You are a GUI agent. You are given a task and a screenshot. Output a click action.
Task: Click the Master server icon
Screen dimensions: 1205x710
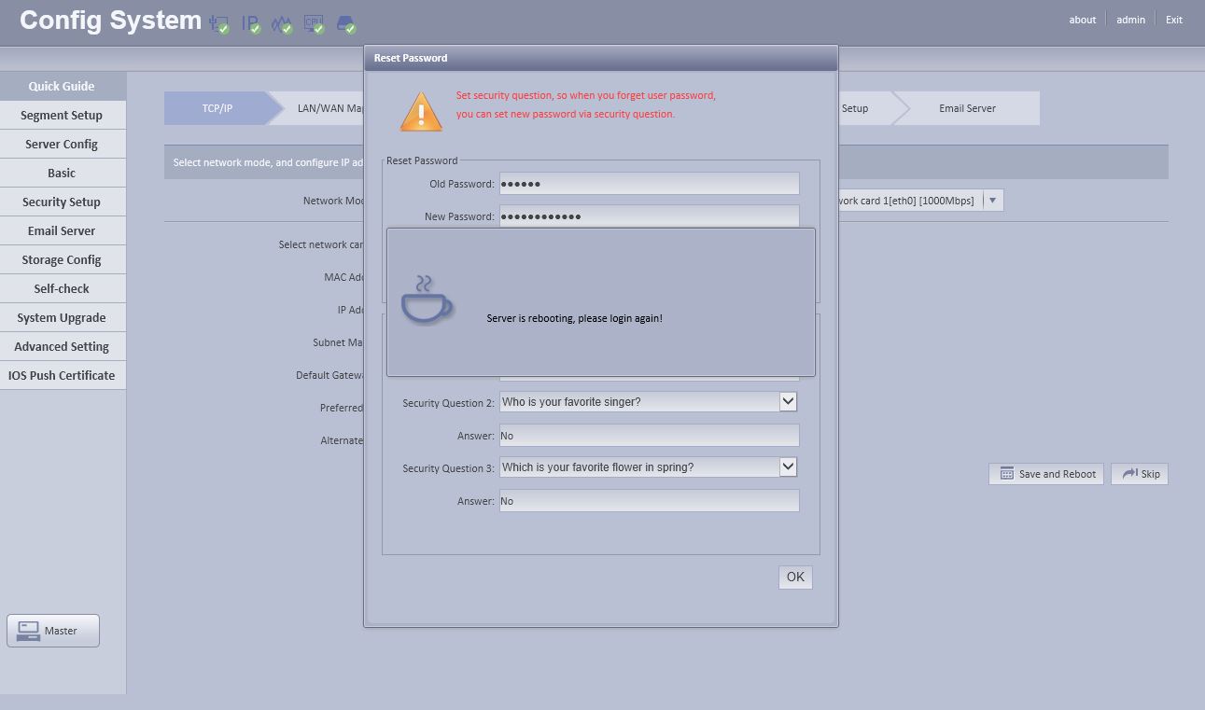click(x=28, y=631)
